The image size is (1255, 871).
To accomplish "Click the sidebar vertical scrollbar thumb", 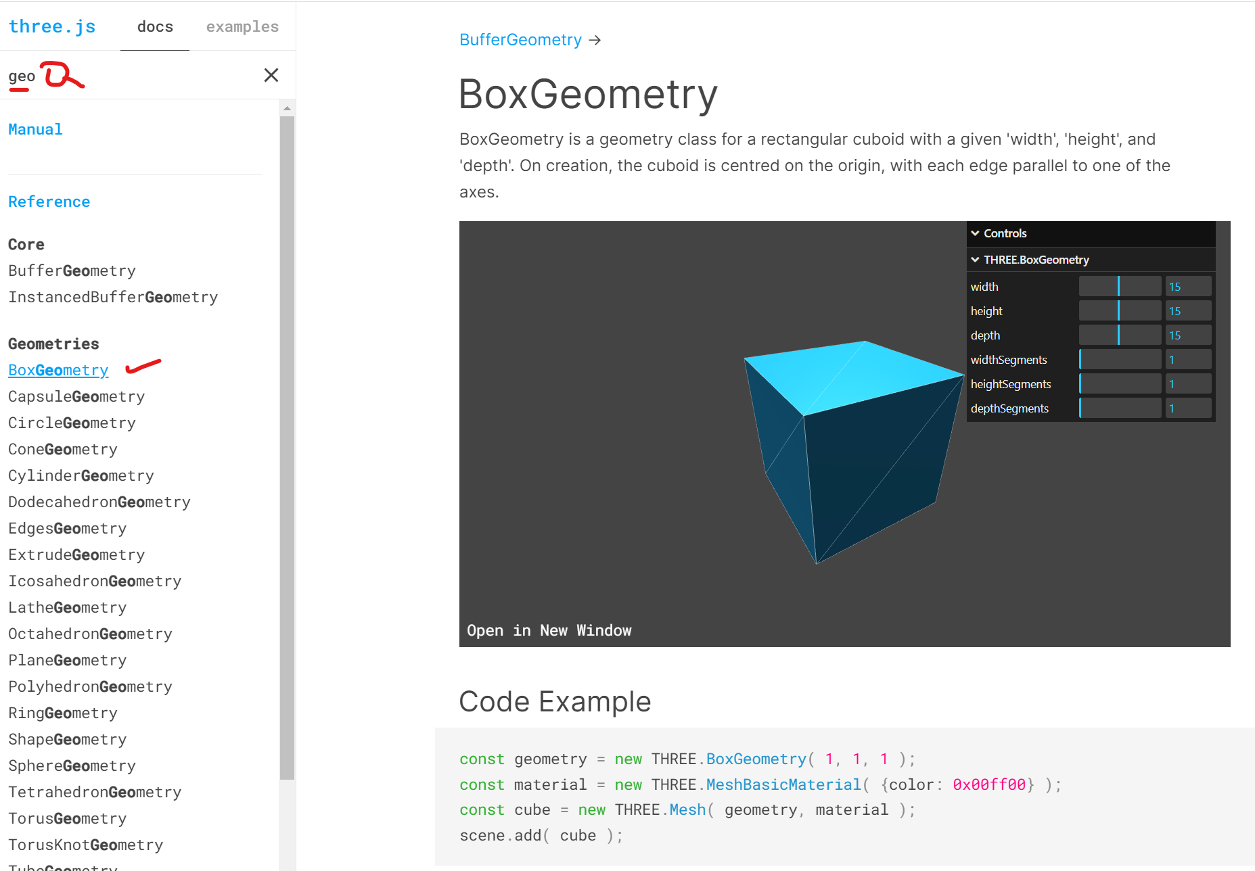I will [287, 448].
